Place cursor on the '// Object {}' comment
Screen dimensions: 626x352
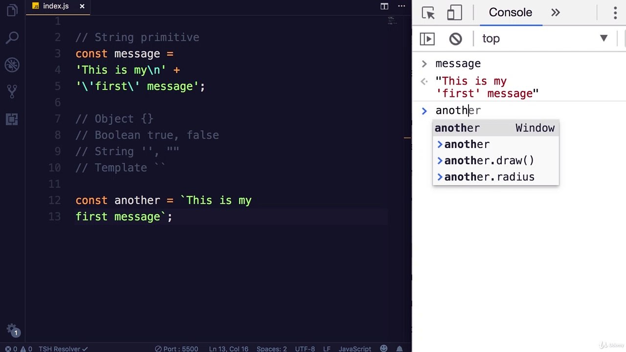pos(114,119)
